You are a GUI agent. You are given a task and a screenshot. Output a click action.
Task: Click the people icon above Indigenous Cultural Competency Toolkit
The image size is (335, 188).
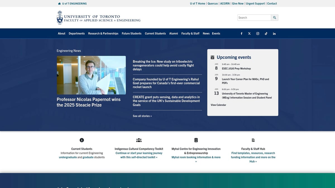pos(139,140)
